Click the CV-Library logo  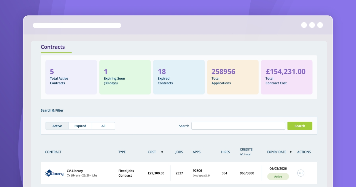(x=54, y=173)
